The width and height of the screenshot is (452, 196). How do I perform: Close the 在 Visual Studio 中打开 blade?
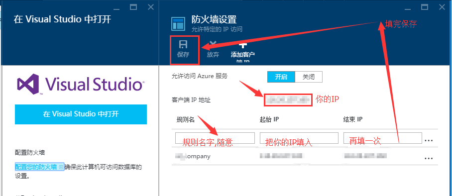point(151,7)
